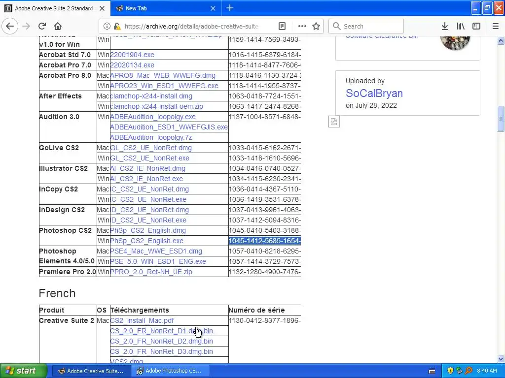Screen dimensions: 505x378
Task: Open the Windows Start button
Action: [24, 371]
